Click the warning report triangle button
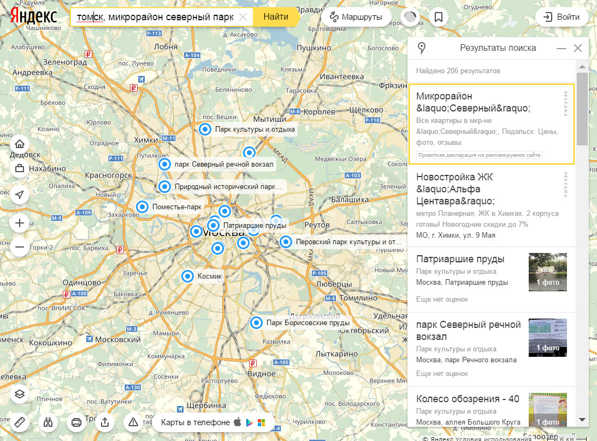Screen dimensions: 597x441 click(x=133, y=422)
